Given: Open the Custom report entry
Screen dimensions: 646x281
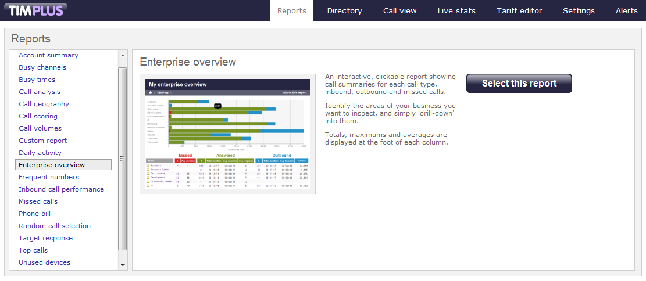Looking at the screenshot, I should [42, 140].
